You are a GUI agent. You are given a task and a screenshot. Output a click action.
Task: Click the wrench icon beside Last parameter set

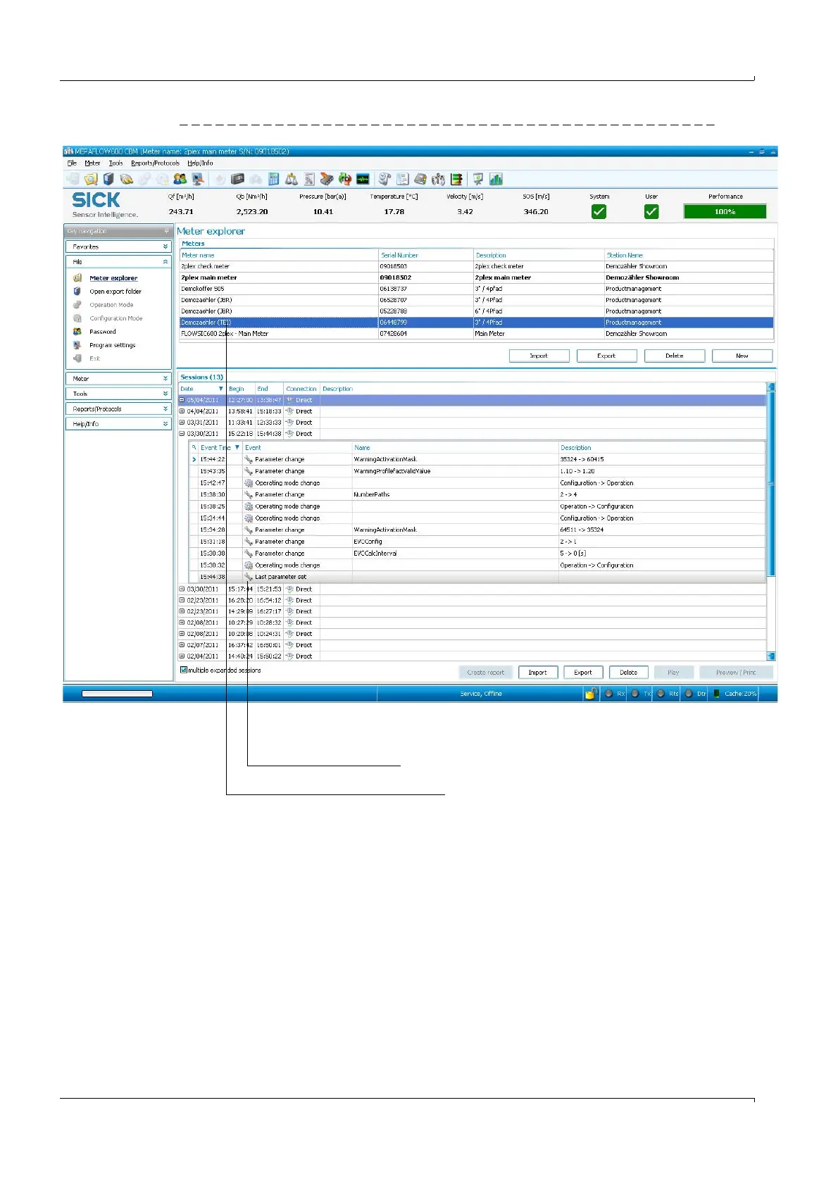coord(249,577)
